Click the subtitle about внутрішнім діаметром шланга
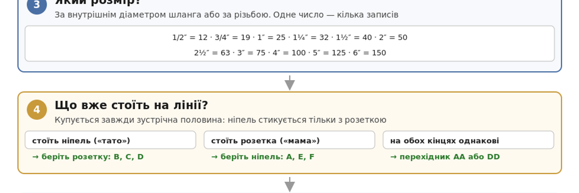 point(226,14)
